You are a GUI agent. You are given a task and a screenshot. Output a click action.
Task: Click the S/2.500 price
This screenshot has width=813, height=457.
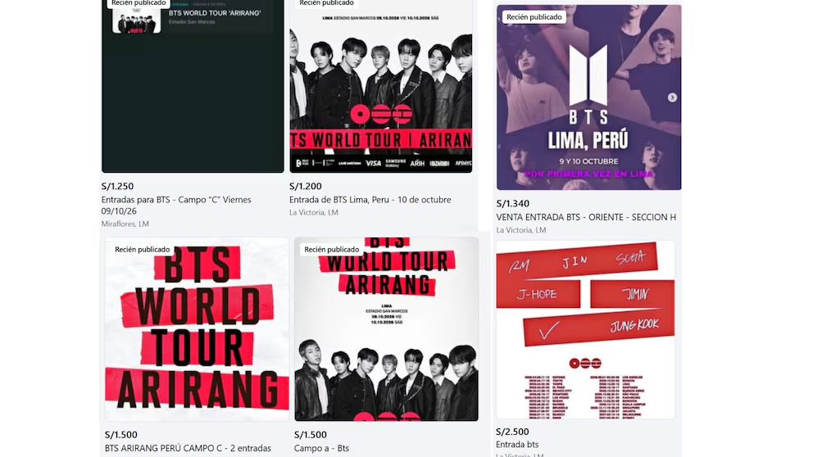click(x=512, y=432)
